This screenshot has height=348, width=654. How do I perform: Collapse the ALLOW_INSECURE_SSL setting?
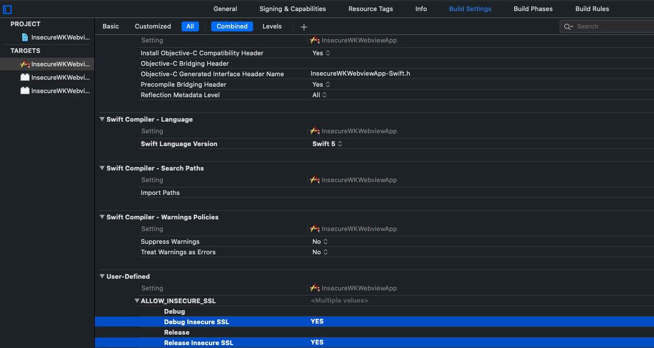[137, 301]
